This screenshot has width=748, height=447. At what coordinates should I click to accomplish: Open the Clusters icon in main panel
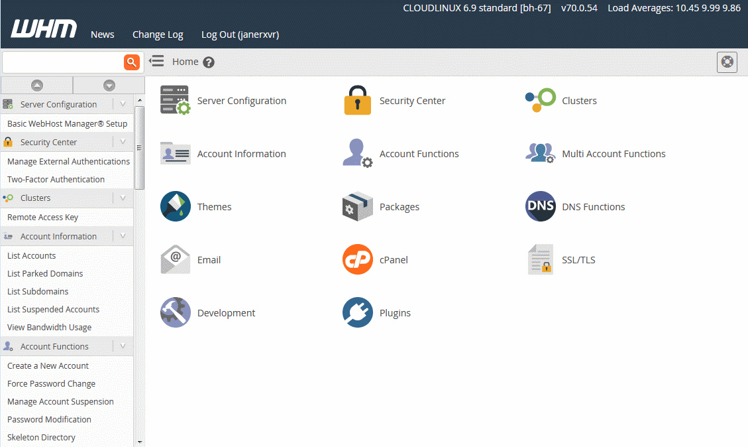pos(541,100)
